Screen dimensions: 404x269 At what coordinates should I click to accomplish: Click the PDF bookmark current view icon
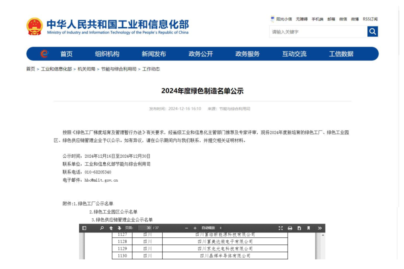308,228
